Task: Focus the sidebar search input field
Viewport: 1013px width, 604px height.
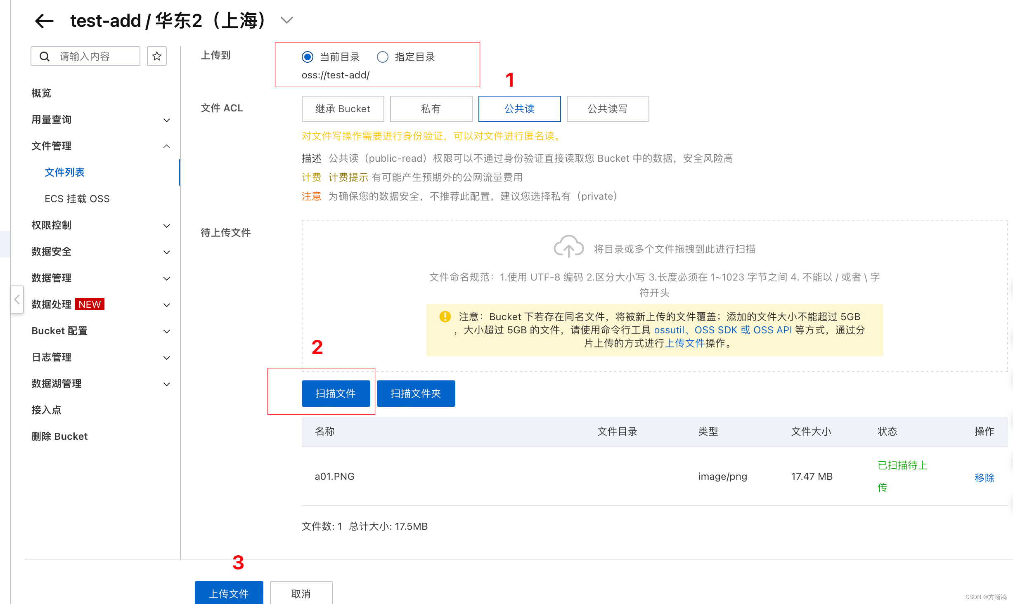Action: [x=85, y=56]
